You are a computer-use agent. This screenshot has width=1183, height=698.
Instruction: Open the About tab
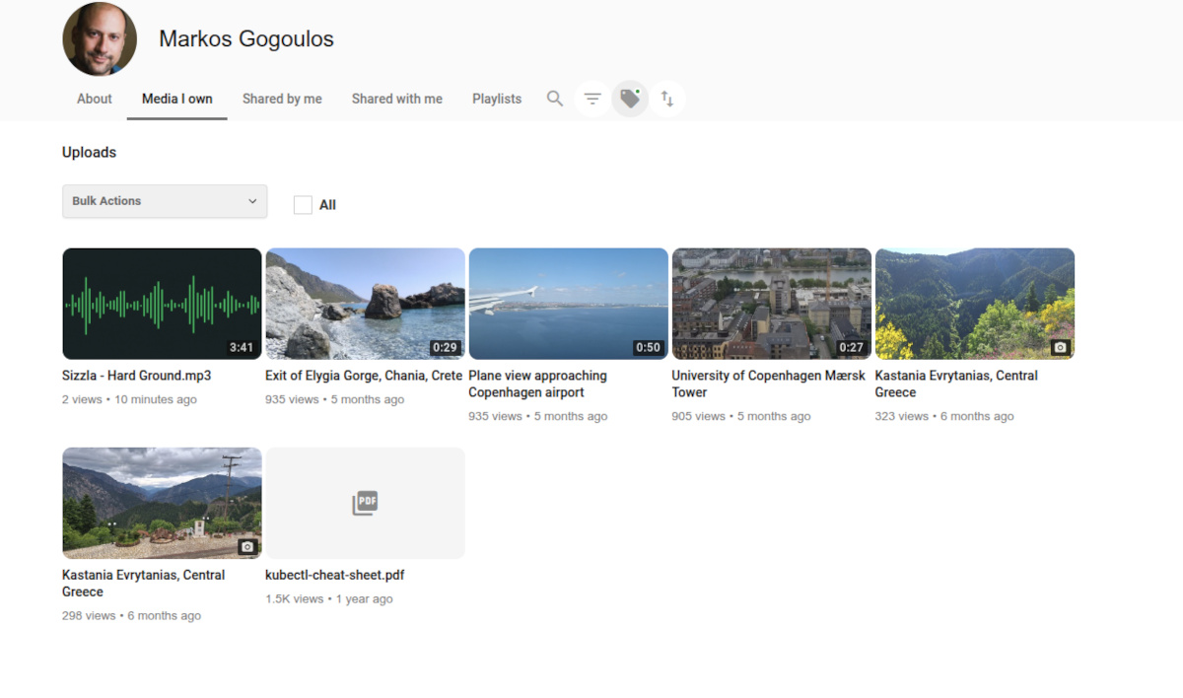point(94,99)
